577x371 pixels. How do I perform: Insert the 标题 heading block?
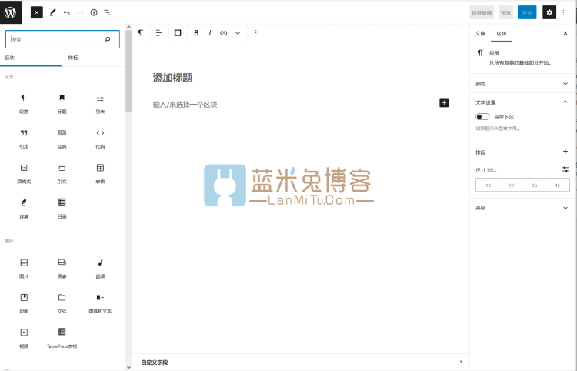click(x=62, y=103)
